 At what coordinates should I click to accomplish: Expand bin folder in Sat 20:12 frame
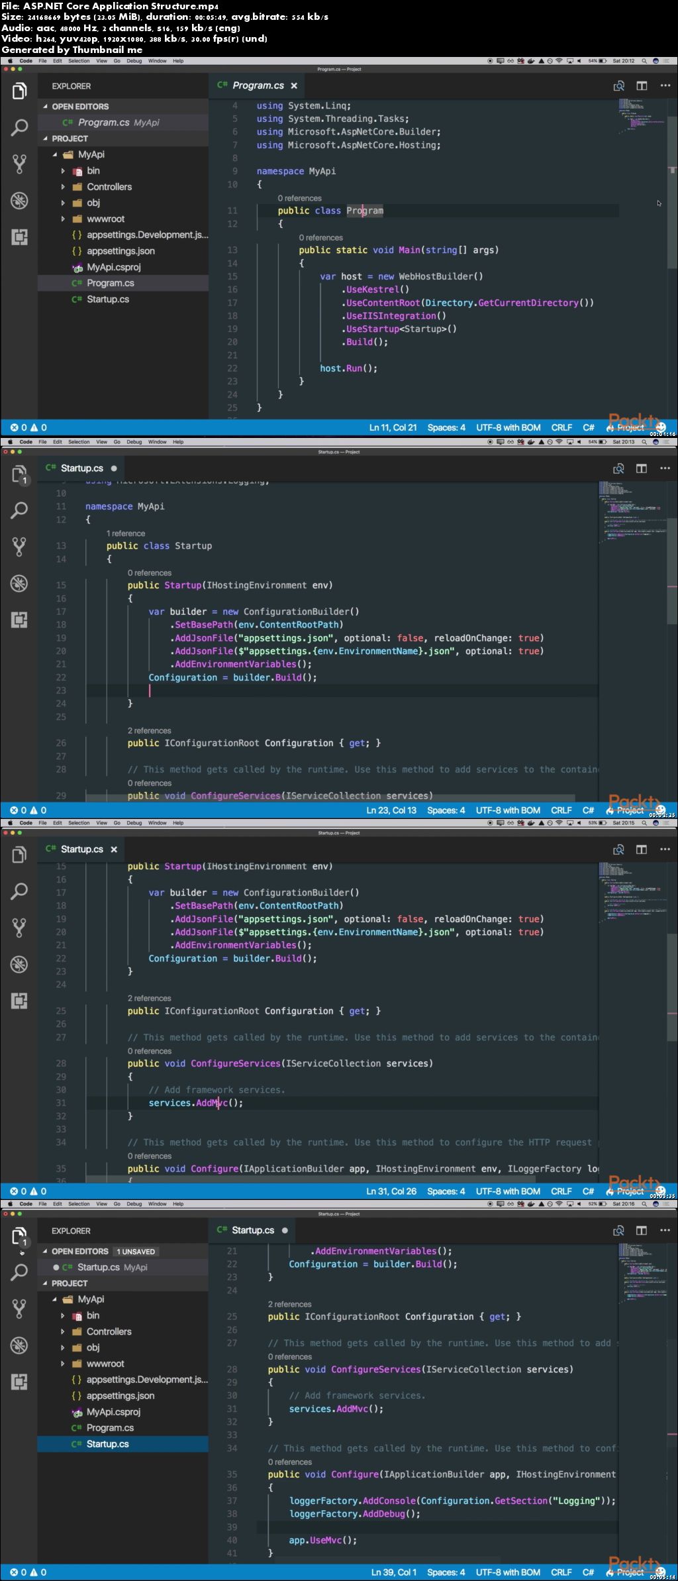tap(63, 171)
